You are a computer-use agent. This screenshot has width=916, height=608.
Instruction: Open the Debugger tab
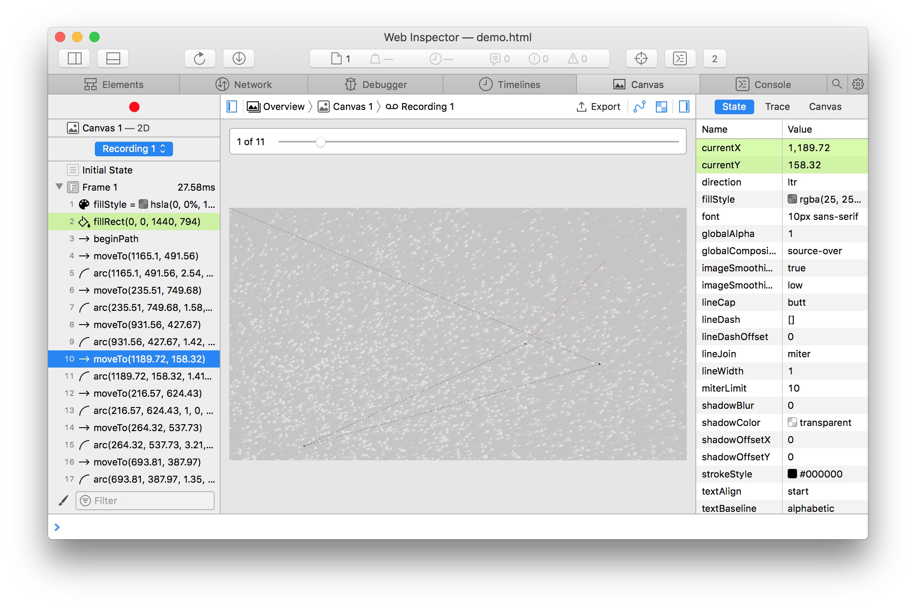coord(376,85)
